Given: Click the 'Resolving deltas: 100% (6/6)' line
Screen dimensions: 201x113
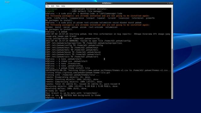Looking at the screenshot, I should (66, 89).
